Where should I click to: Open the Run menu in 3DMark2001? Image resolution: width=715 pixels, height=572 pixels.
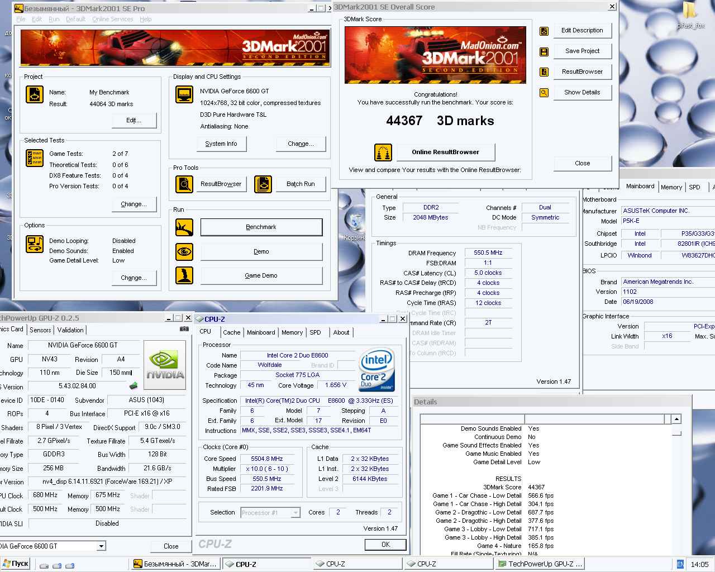click(54, 19)
